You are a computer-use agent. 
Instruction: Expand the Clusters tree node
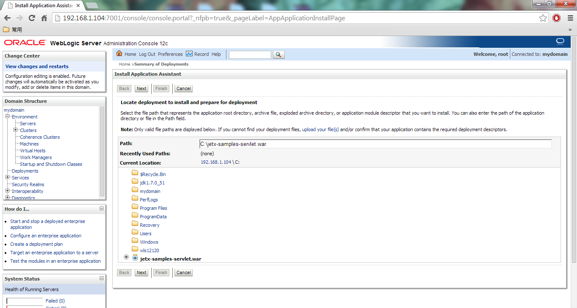tap(16, 130)
